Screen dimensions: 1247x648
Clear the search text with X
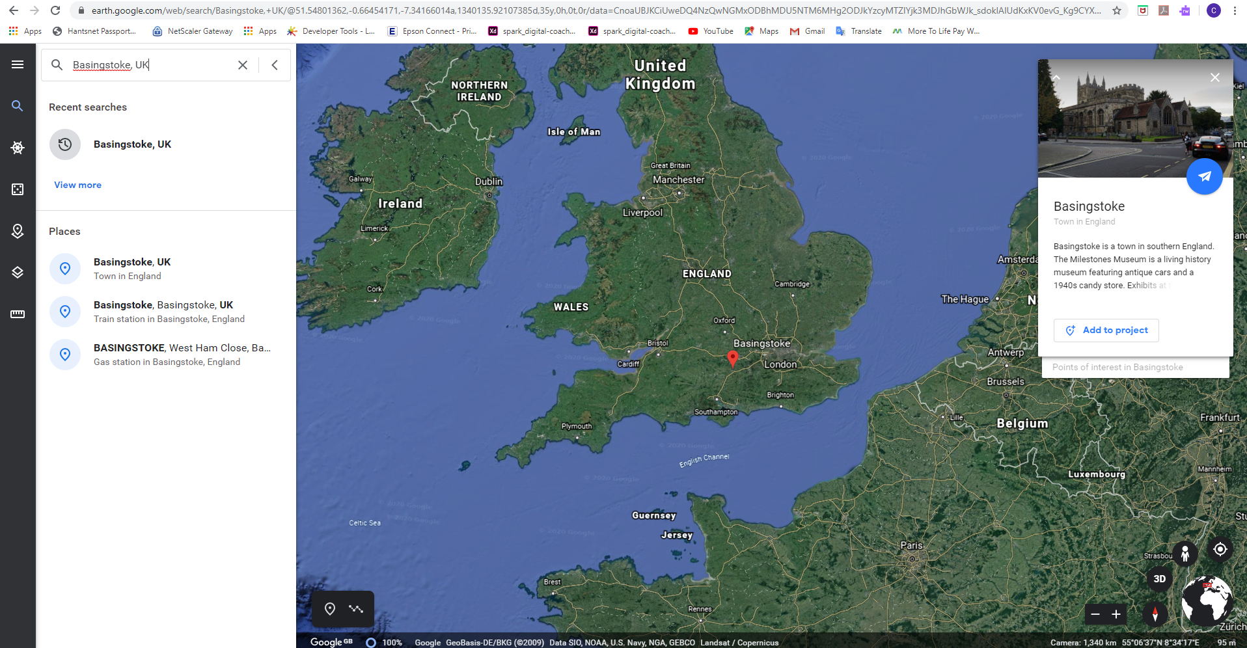click(x=243, y=65)
